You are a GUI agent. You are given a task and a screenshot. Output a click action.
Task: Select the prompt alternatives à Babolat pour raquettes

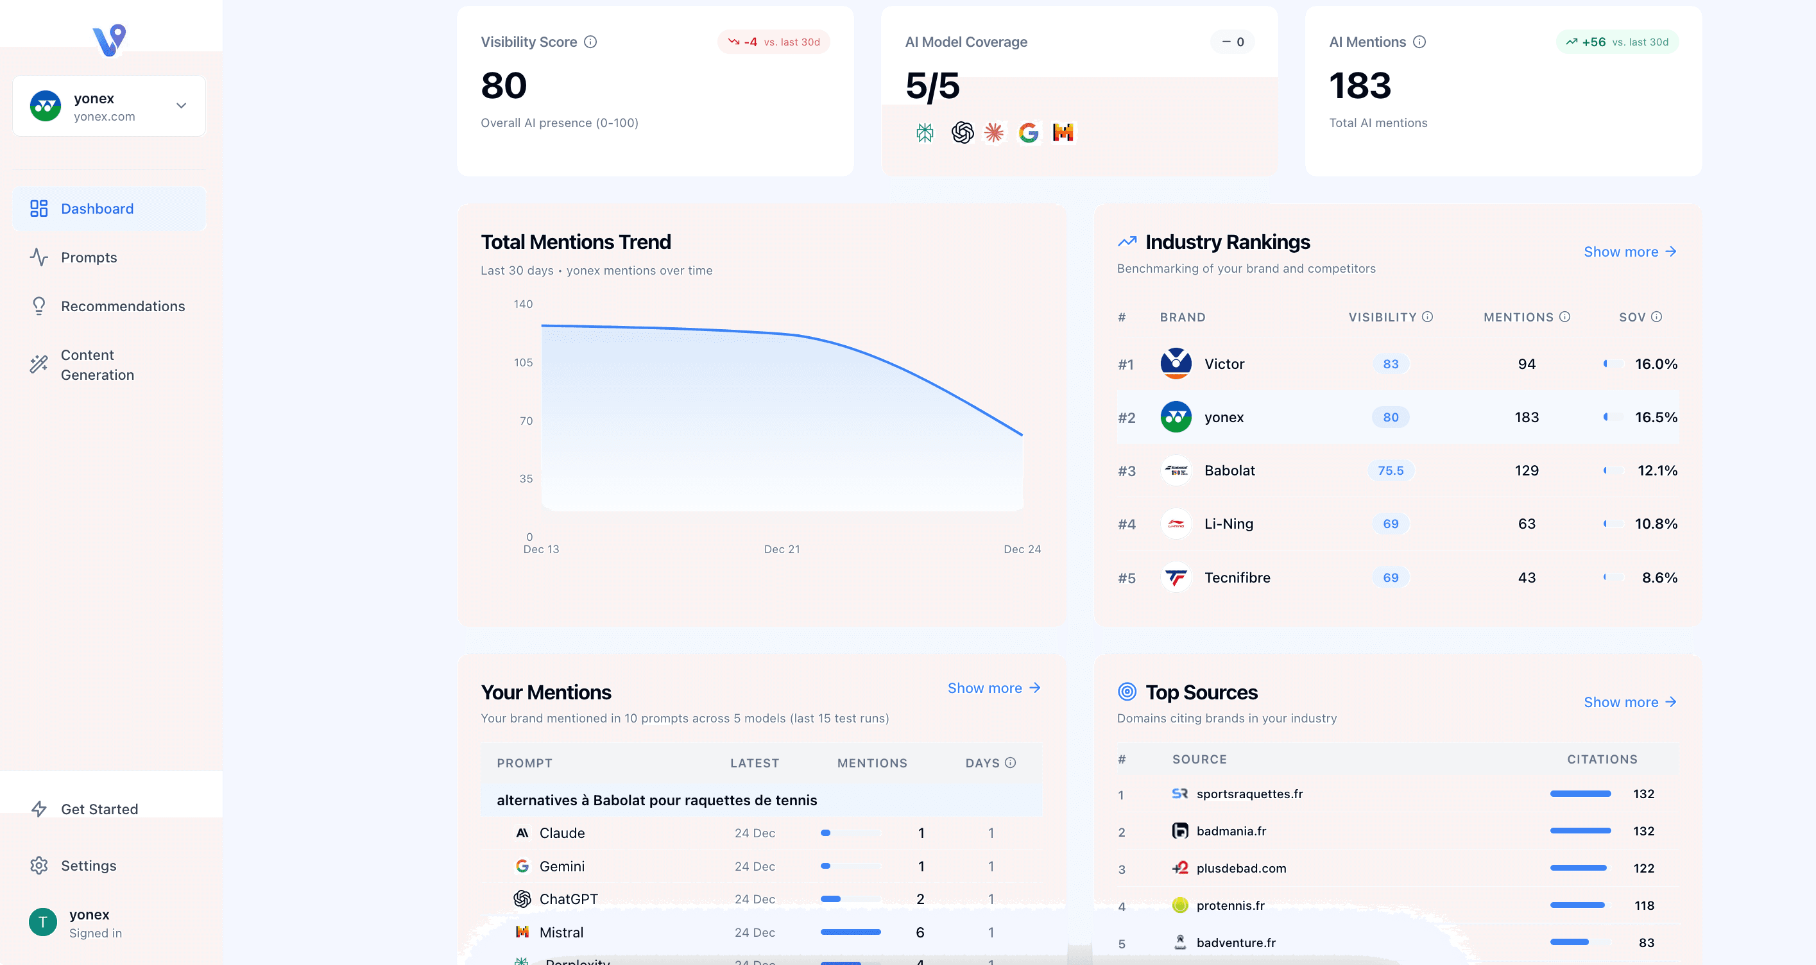click(656, 800)
